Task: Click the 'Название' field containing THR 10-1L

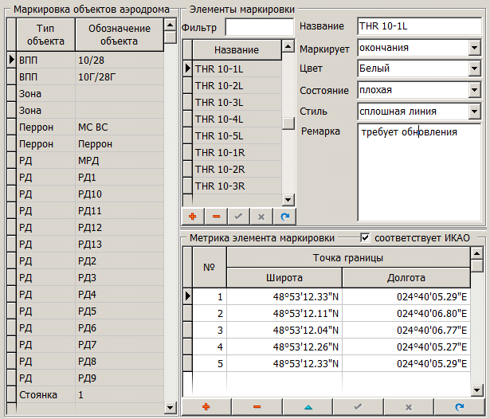Action: (417, 26)
